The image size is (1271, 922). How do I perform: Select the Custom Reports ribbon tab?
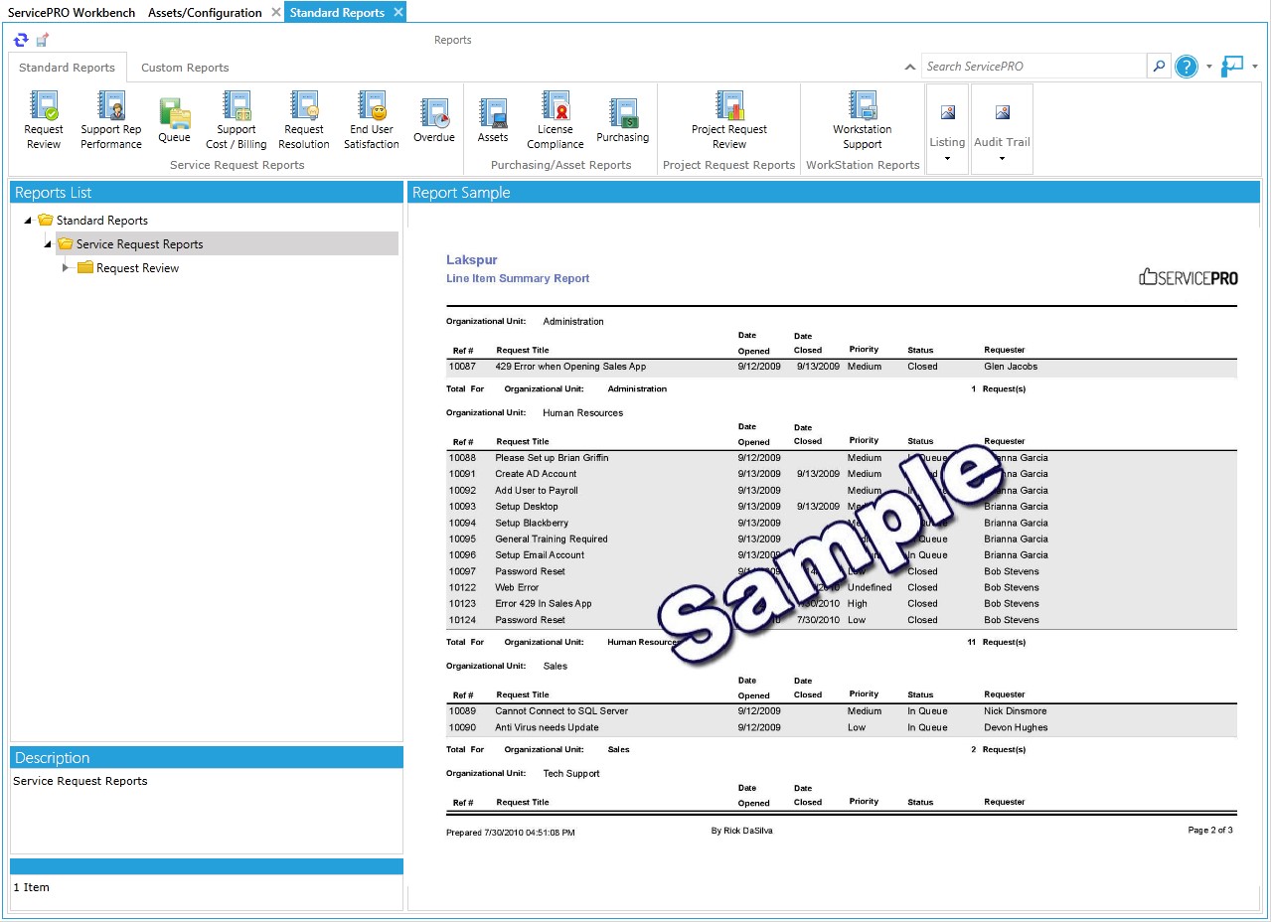pos(185,68)
